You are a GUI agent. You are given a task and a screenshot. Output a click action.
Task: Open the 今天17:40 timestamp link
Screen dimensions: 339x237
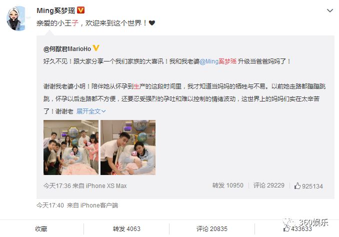pos(50,205)
